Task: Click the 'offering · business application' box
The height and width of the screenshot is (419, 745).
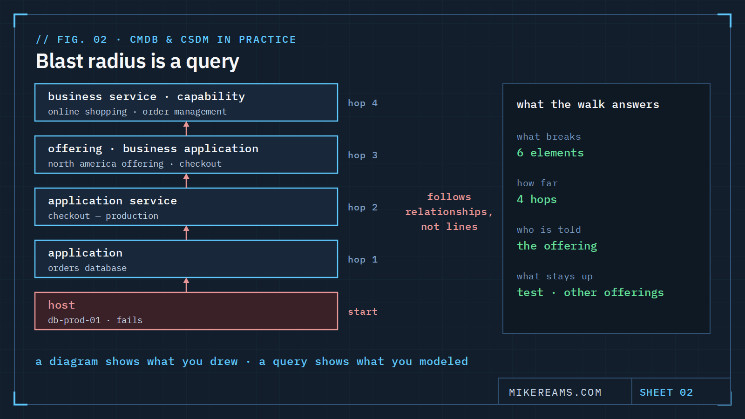Action: [x=186, y=155]
